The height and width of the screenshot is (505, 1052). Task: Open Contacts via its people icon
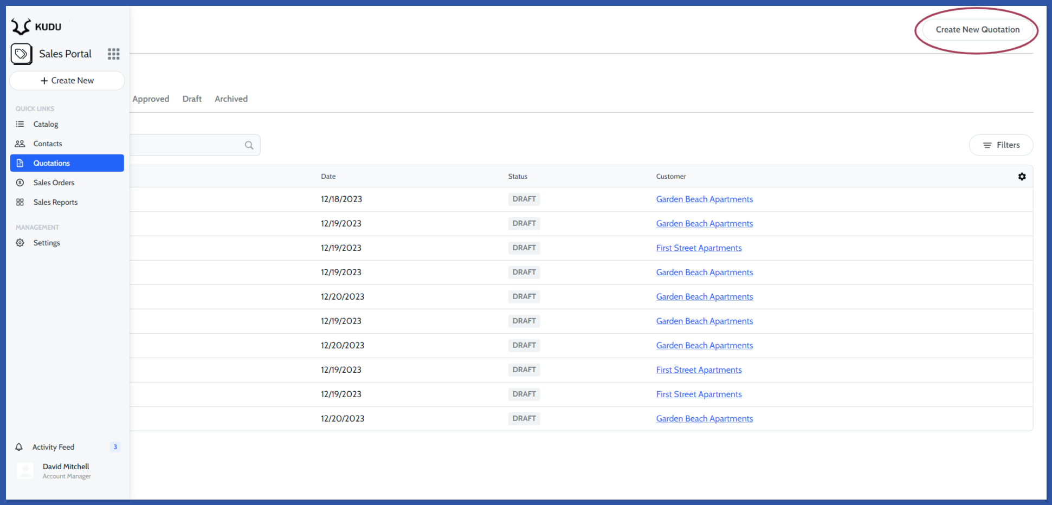pyautogui.click(x=20, y=144)
